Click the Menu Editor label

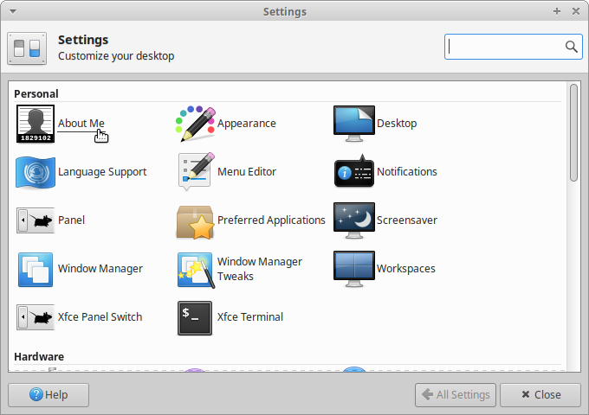click(x=246, y=172)
